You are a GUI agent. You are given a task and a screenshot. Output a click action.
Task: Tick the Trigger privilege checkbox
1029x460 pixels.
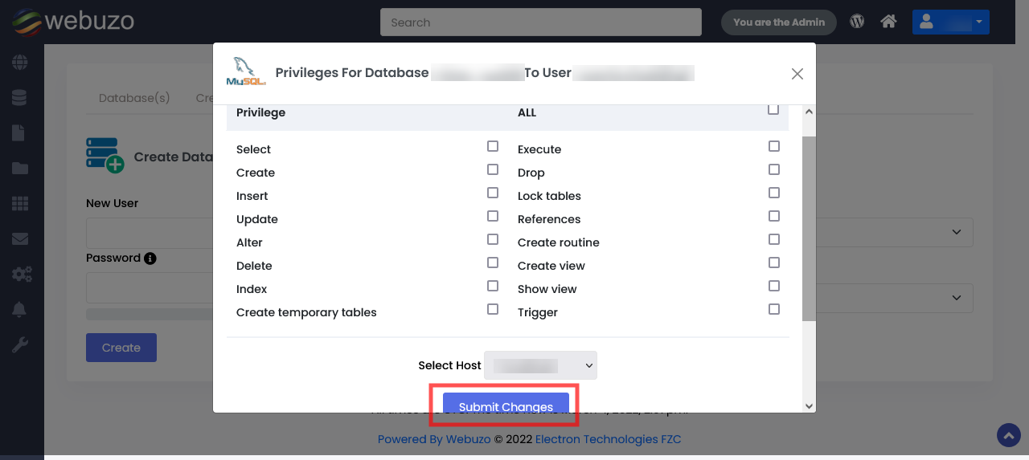point(774,309)
